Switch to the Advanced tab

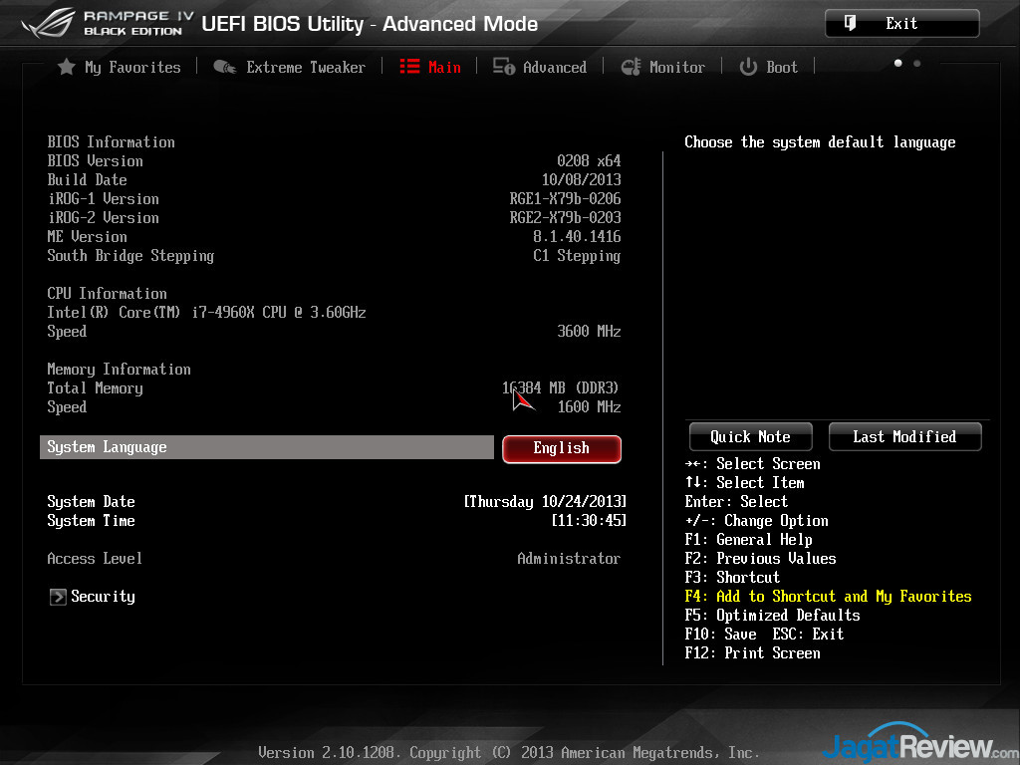[x=554, y=68]
